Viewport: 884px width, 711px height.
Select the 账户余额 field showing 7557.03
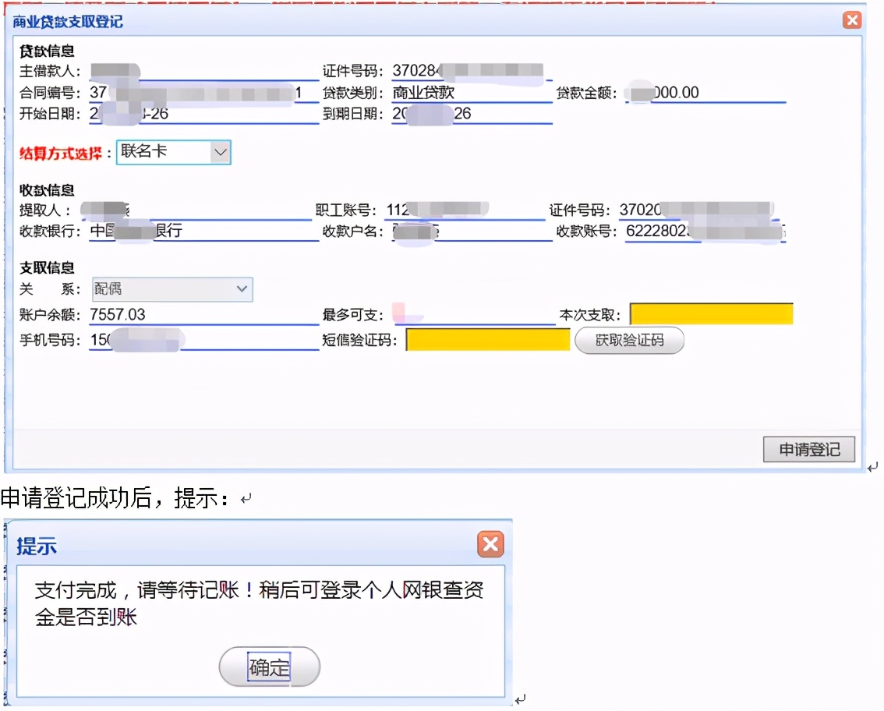coord(203,315)
